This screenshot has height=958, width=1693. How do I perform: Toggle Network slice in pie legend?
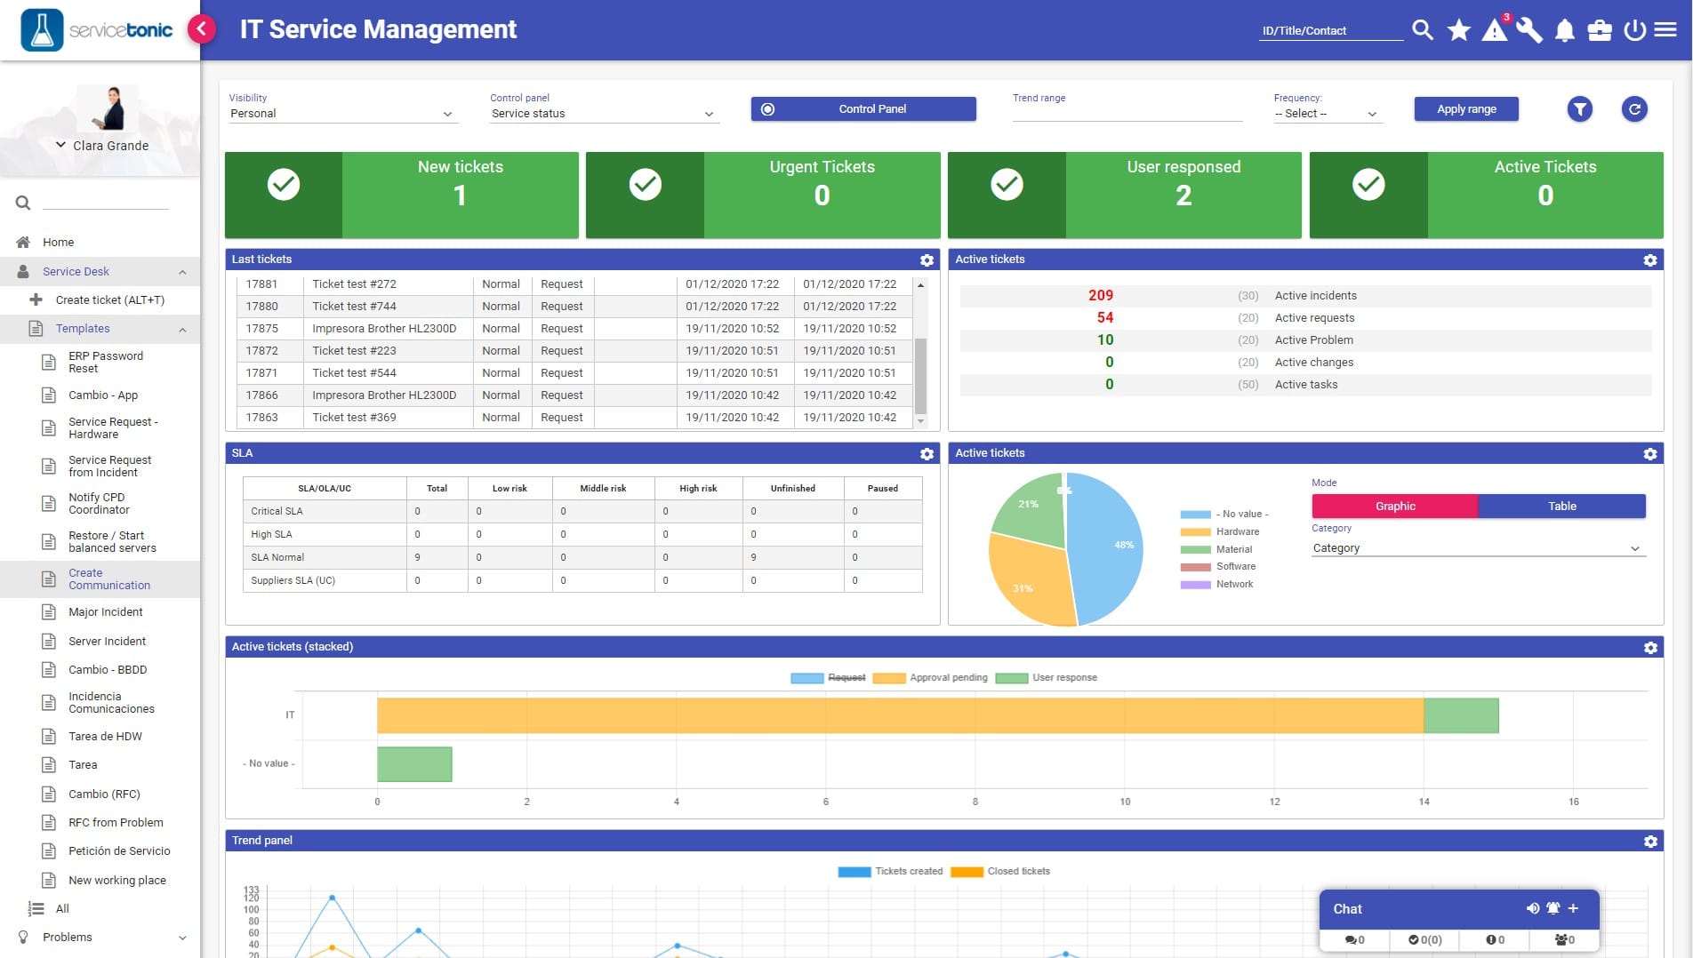[1216, 585]
